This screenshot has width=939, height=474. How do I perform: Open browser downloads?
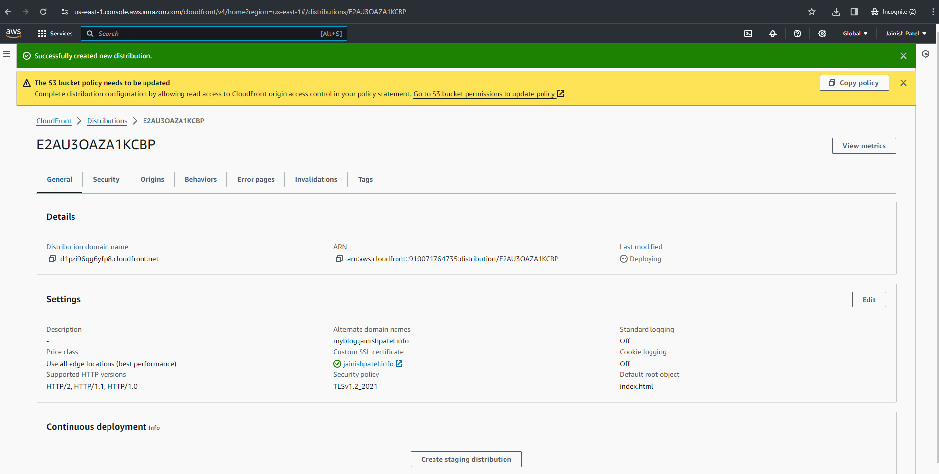(x=835, y=11)
